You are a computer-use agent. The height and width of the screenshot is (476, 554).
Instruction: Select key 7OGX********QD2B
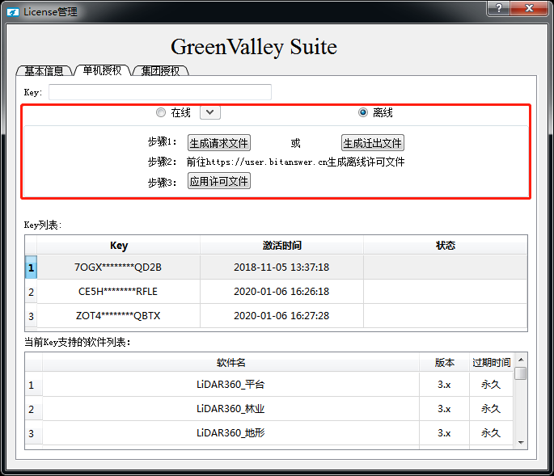(x=118, y=267)
